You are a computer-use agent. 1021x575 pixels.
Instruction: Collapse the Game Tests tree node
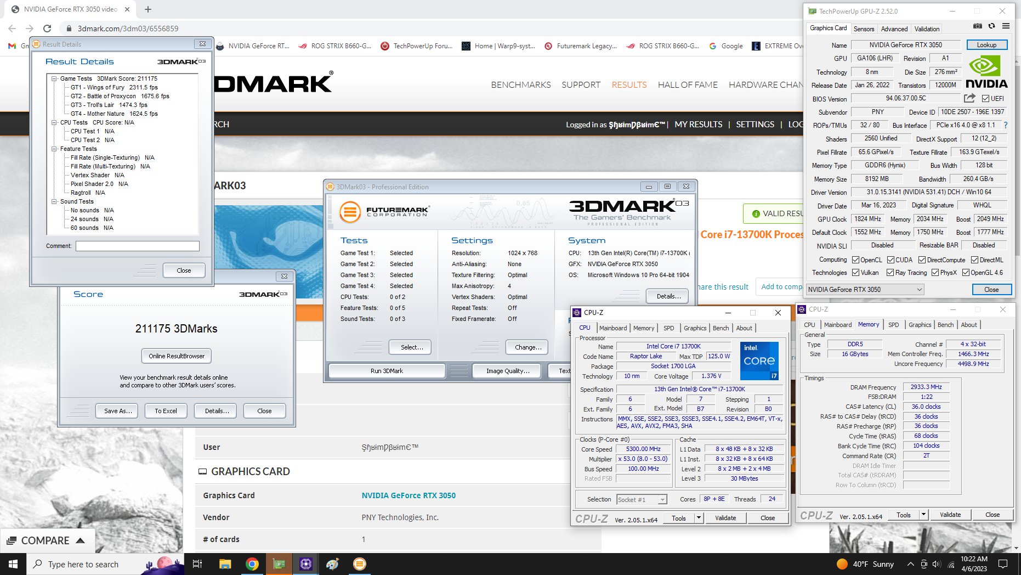[54, 78]
